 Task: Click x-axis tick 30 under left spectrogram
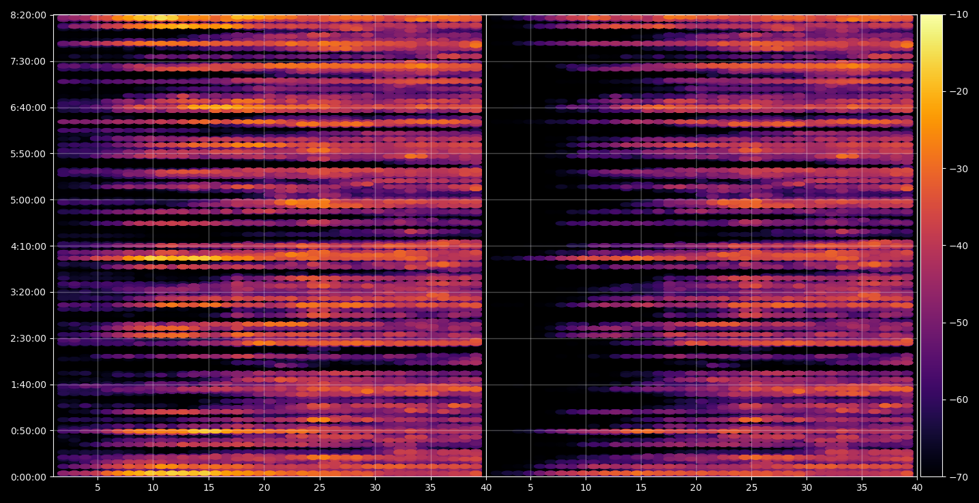[x=375, y=488]
